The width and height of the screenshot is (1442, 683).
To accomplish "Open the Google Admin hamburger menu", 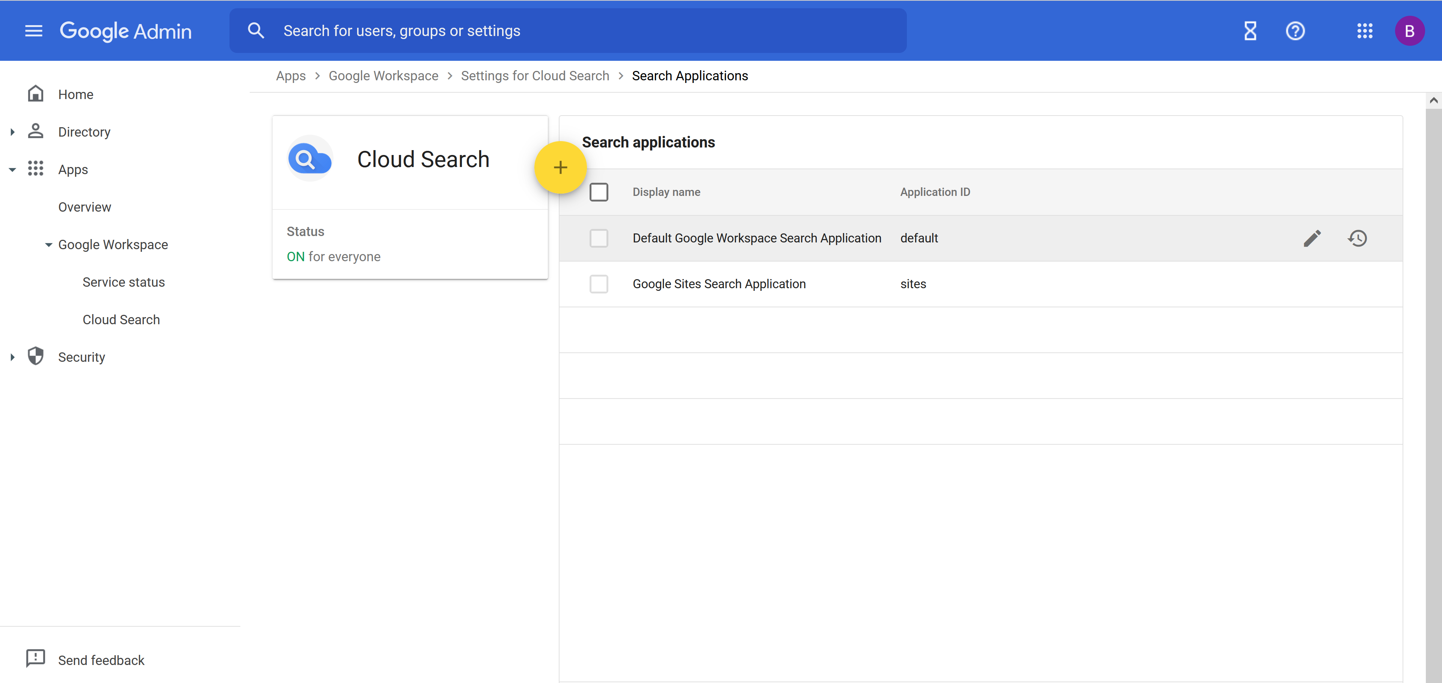I will pos(33,31).
